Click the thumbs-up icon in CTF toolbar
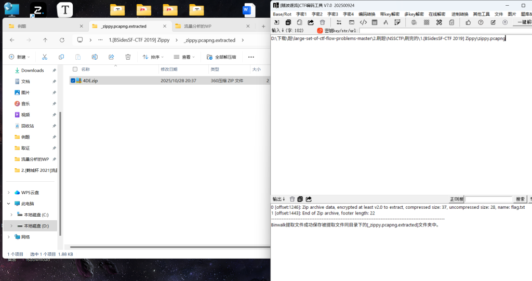The width and height of the screenshot is (532, 281). point(468,22)
